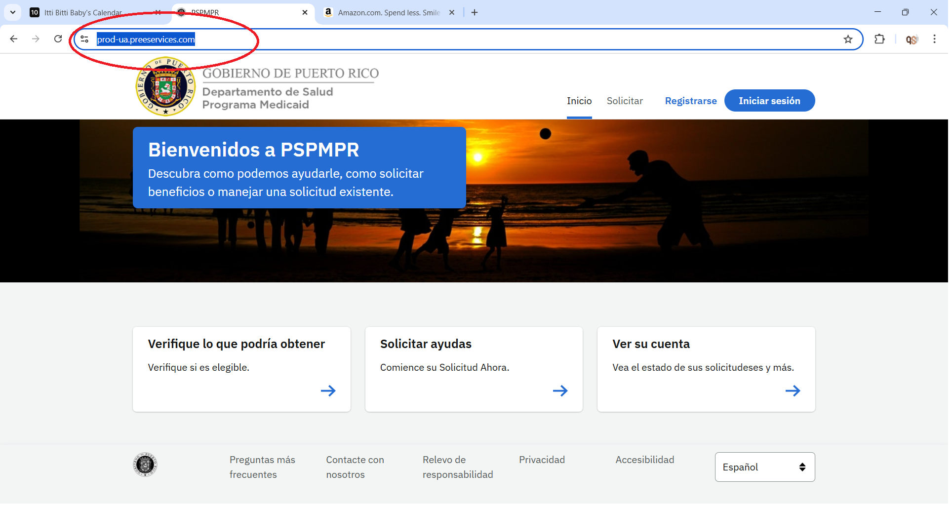The height and width of the screenshot is (507, 952).
Task: Open the Extensions puzzle icon
Action: click(879, 39)
